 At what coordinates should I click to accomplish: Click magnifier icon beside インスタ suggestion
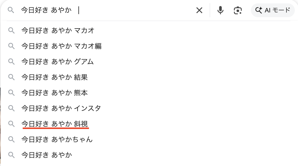pos(11,108)
